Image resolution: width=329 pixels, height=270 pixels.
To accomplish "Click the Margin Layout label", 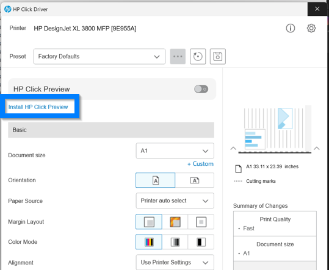I will 26,222.
